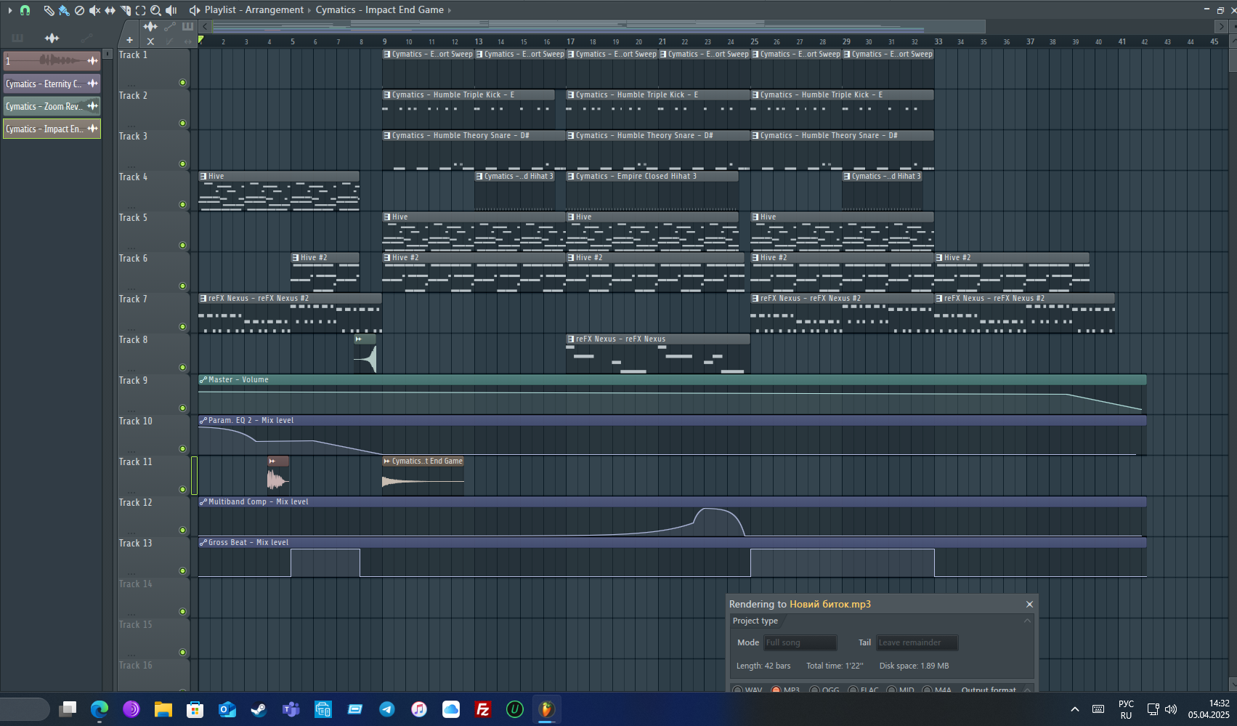
Task: Mute Track 1 using its green dot
Action: (182, 83)
